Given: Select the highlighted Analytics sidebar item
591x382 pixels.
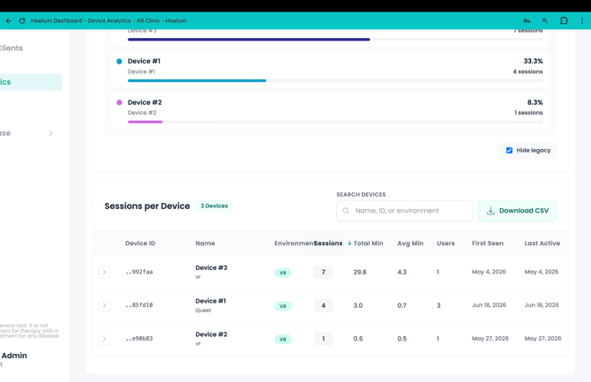Looking at the screenshot, I should [30, 82].
